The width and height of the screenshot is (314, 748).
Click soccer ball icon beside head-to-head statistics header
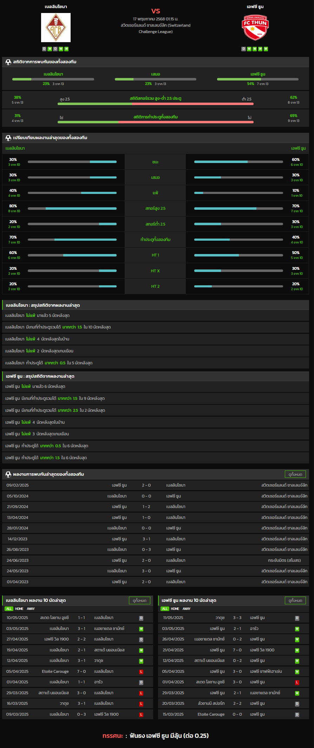click(8, 62)
